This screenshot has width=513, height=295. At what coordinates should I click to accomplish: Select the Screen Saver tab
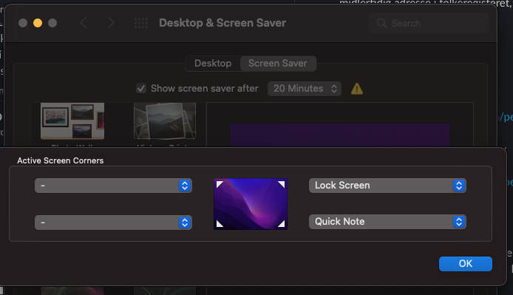click(x=278, y=63)
